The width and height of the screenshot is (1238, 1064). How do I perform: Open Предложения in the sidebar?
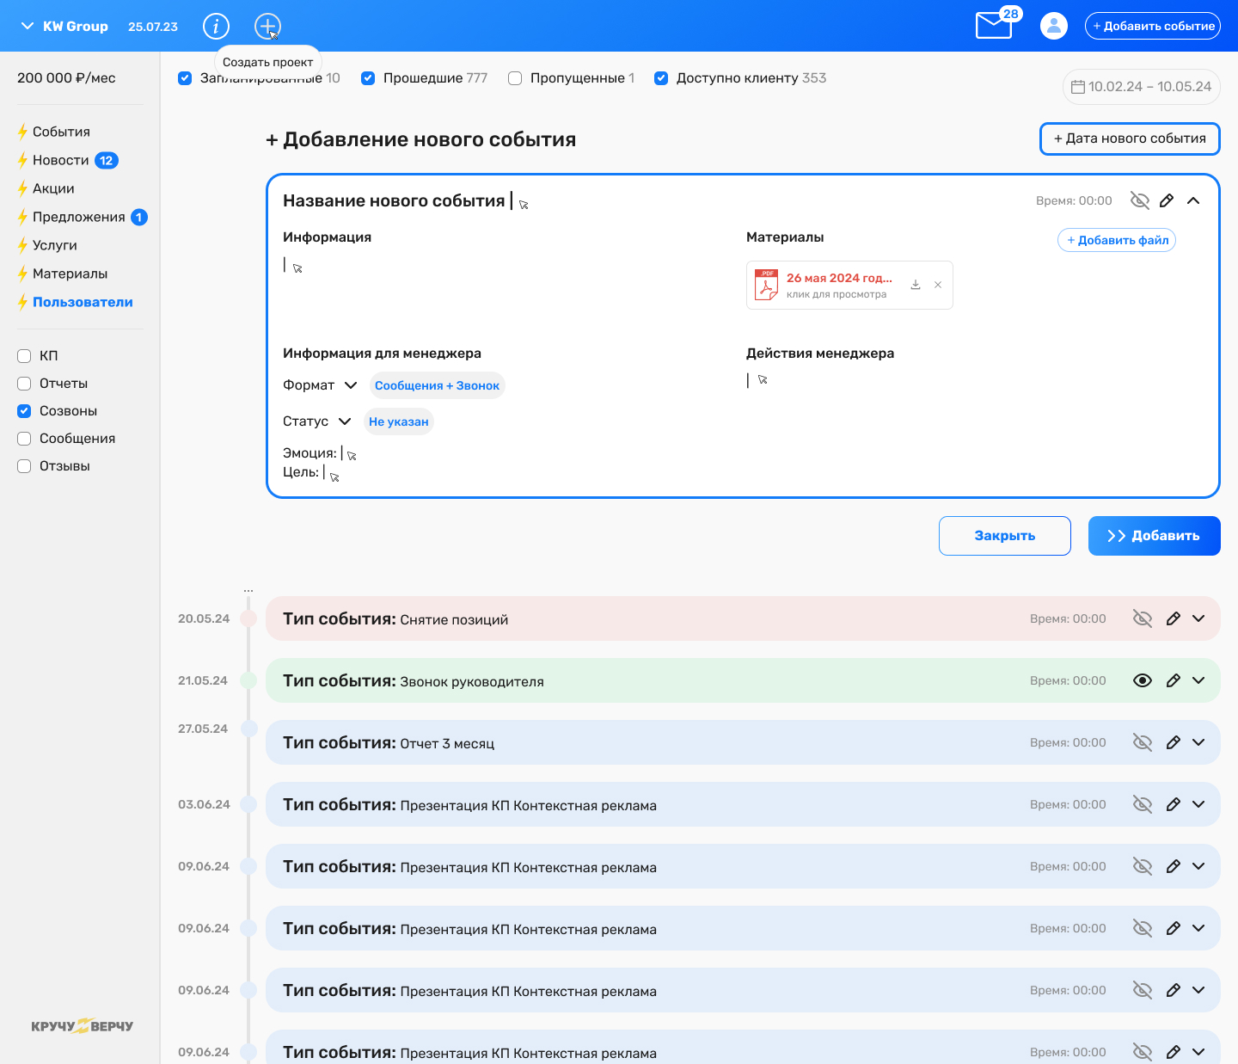[79, 217]
